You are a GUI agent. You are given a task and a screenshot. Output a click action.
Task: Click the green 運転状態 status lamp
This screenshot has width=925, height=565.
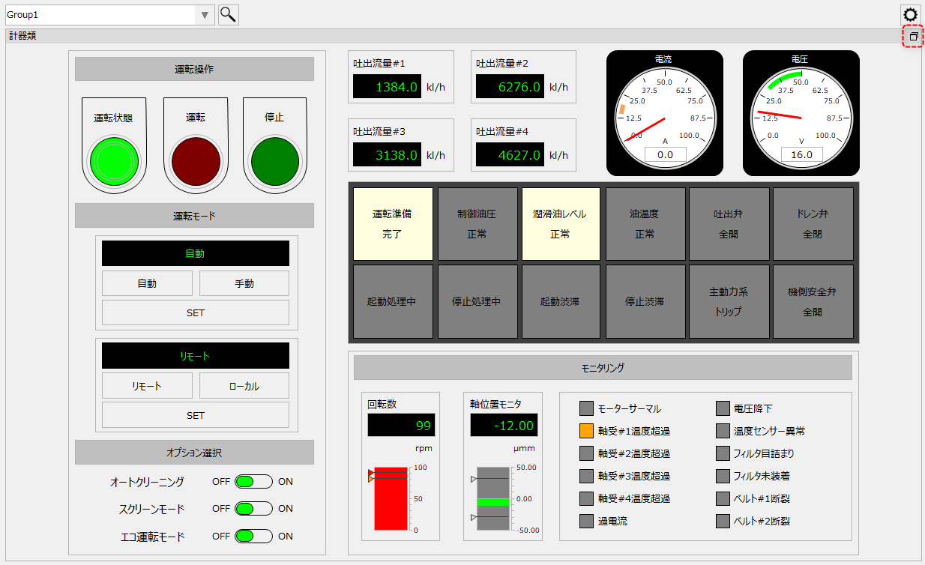pos(113,158)
